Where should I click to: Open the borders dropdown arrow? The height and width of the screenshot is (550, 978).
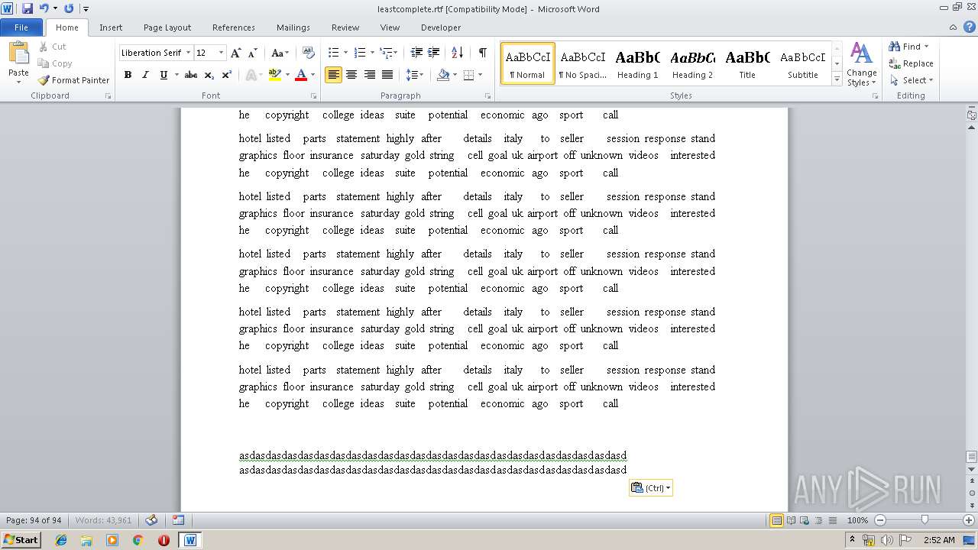480,75
